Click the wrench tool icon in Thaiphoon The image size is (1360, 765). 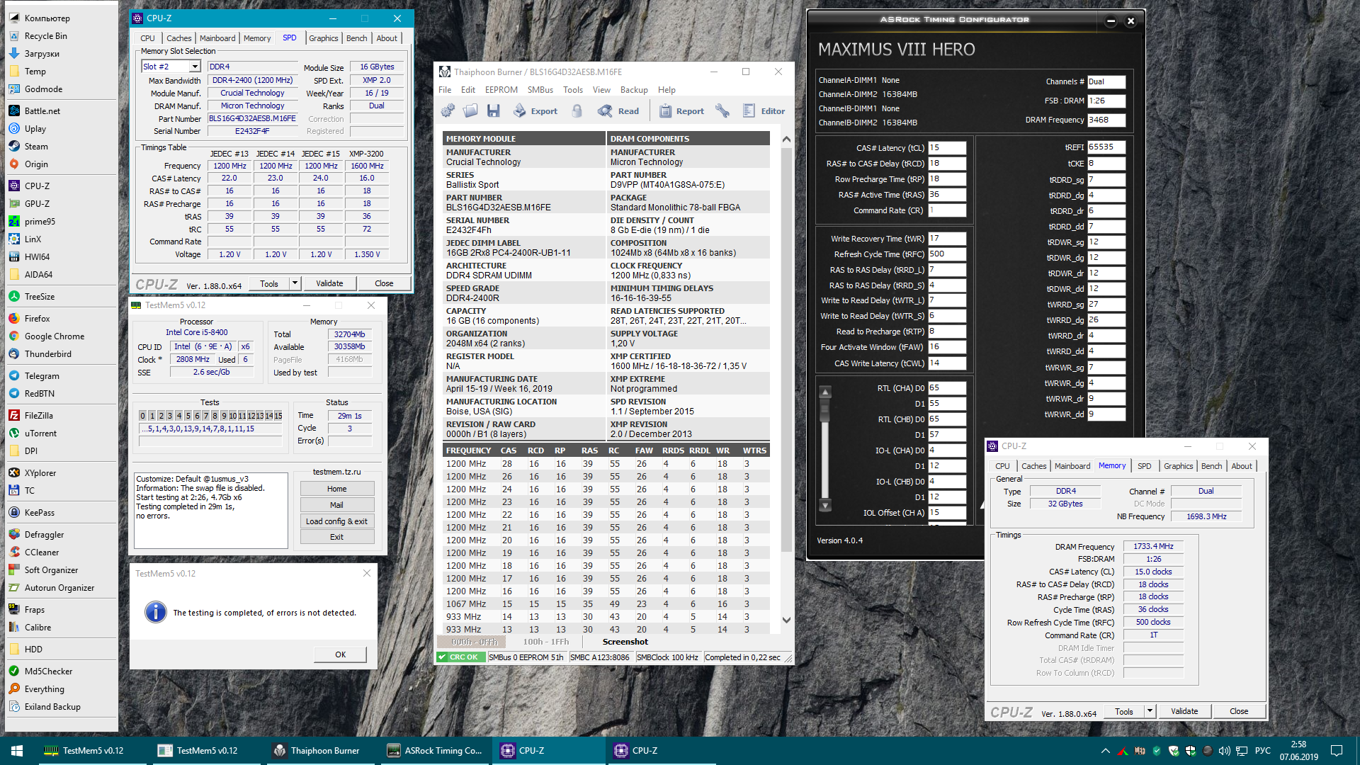click(722, 110)
